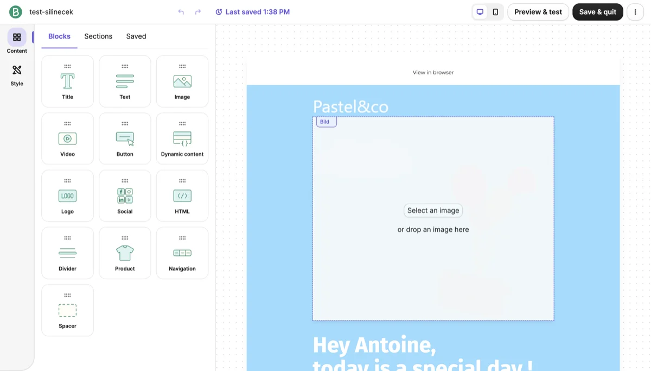Click the 'or drop an image here' text
Image resolution: width=651 pixels, height=371 pixels.
(x=433, y=230)
